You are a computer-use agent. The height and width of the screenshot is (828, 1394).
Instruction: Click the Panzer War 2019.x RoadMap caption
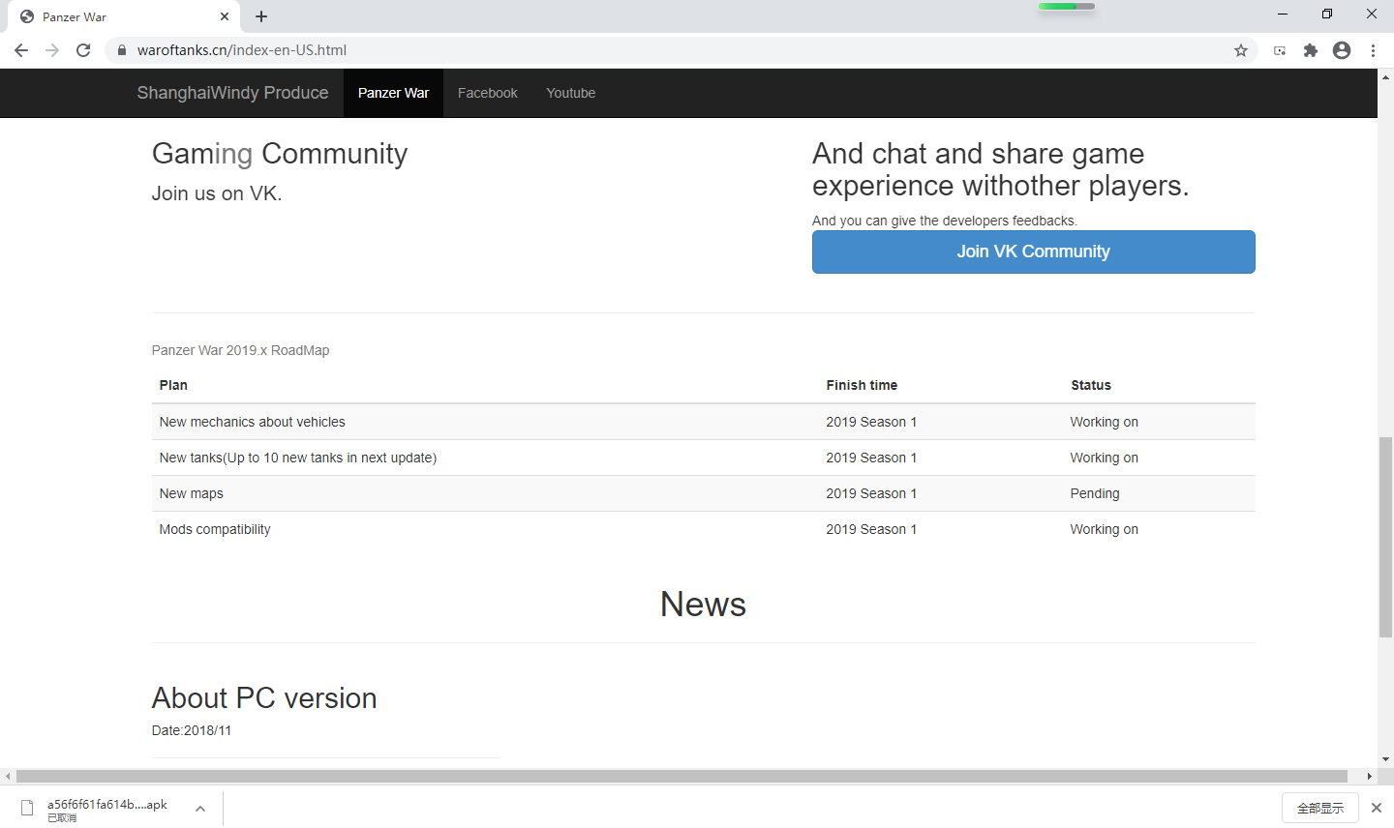click(240, 350)
